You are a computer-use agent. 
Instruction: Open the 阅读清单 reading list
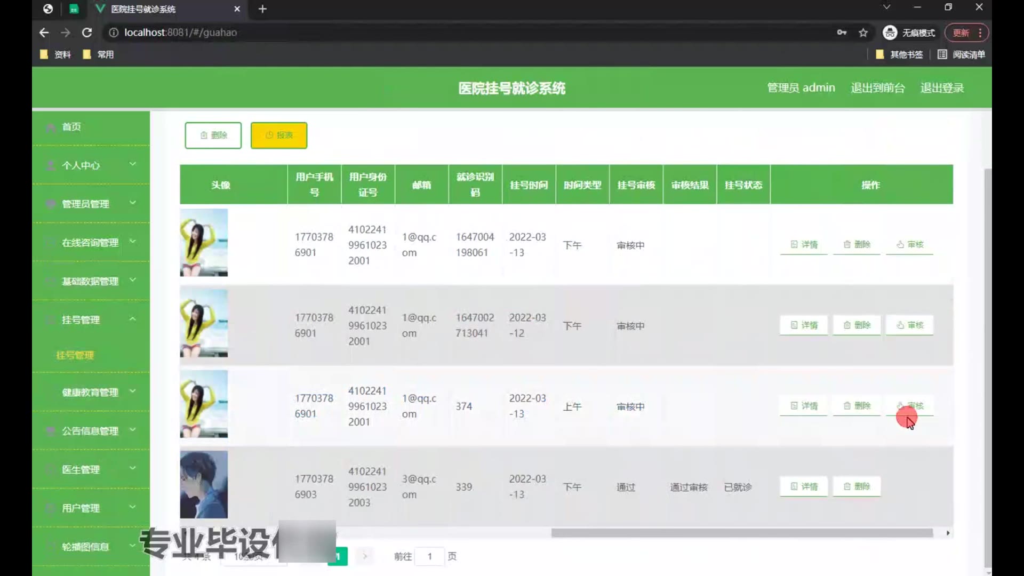pos(961,54)
